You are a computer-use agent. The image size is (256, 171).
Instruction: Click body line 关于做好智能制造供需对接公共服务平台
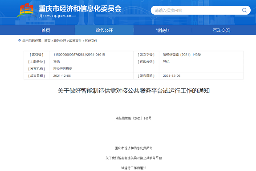tap(134, 158)
